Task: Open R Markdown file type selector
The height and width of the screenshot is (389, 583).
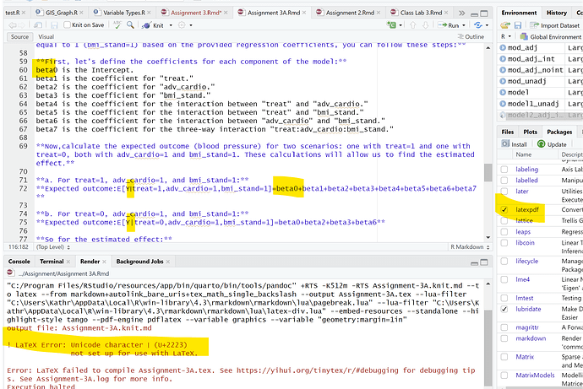Action: [x=470, y=247]
